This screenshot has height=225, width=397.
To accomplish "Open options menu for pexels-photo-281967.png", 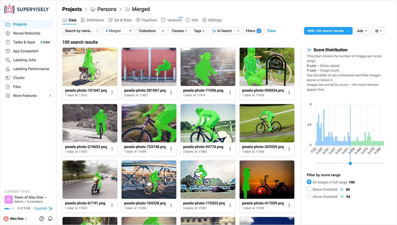I will point(171,93).
